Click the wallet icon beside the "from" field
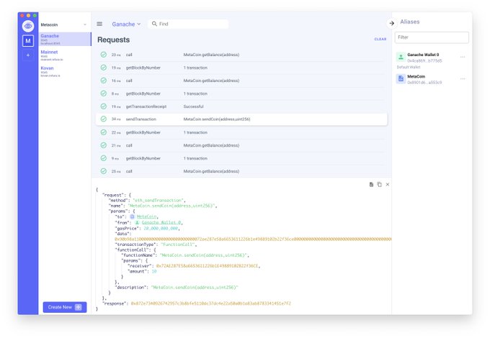 click(x=137, y=223)
